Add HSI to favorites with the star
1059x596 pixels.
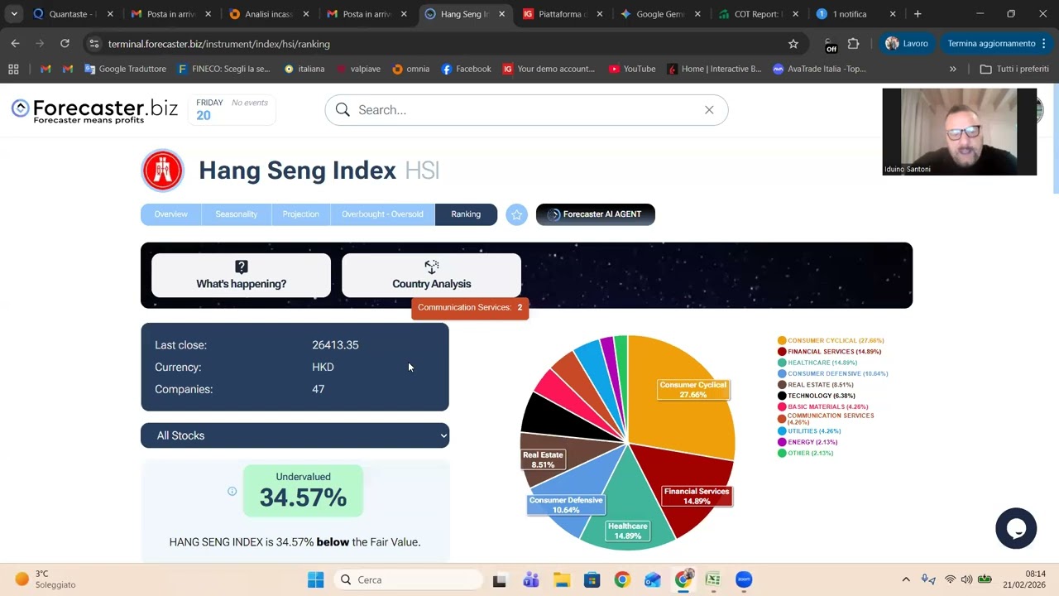516,214
